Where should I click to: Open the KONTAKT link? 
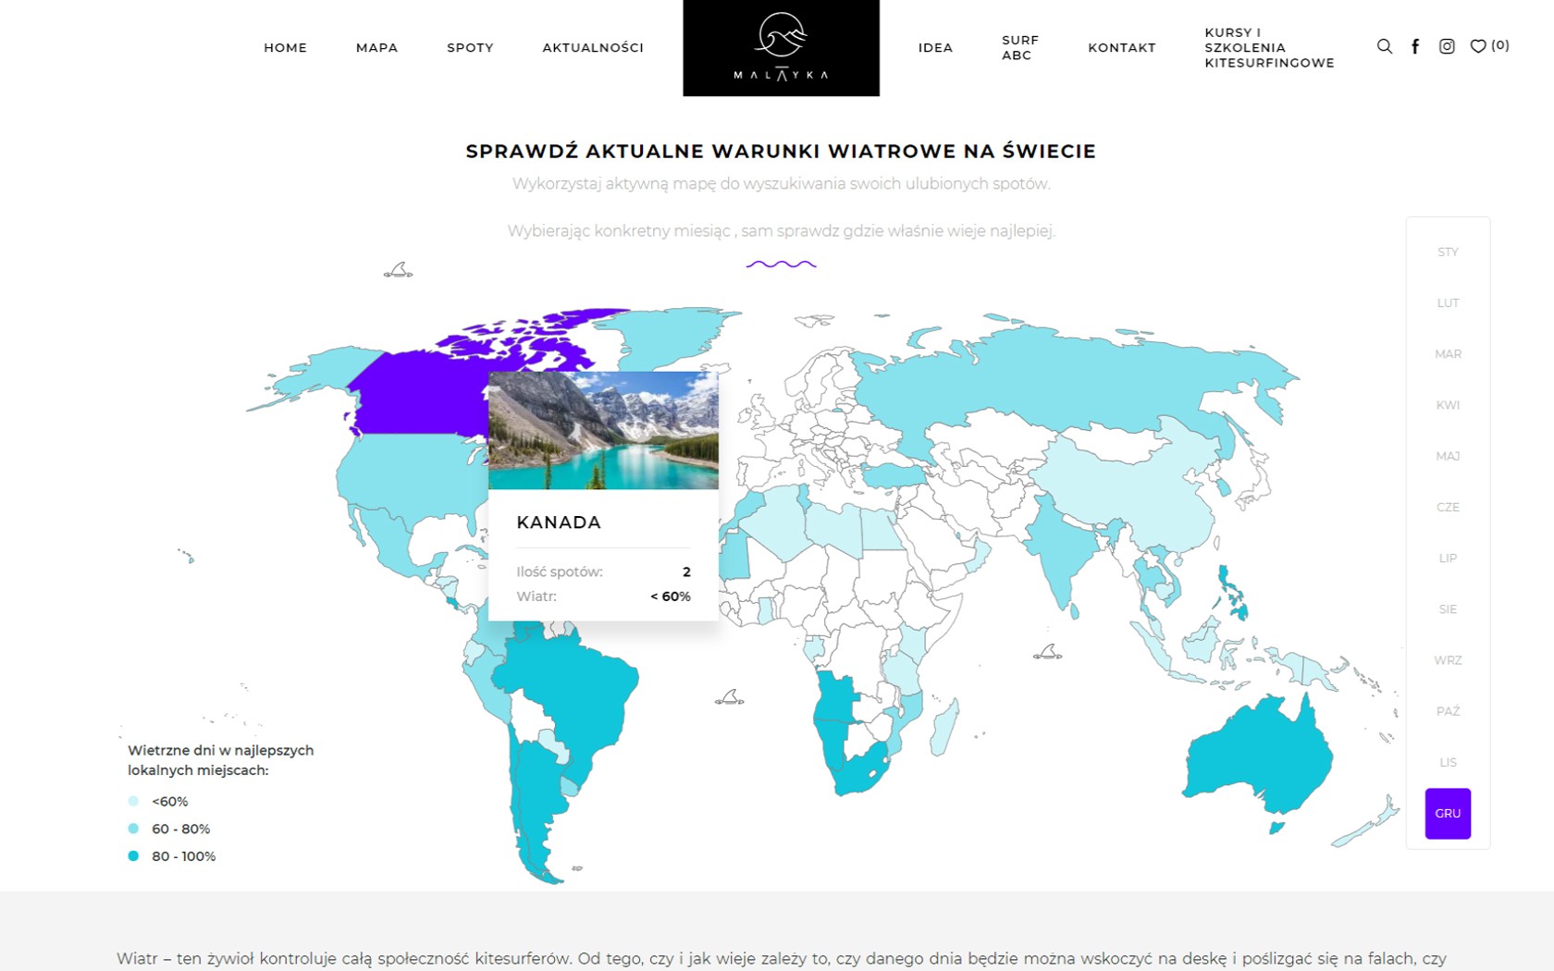[x=1121, y=47]
